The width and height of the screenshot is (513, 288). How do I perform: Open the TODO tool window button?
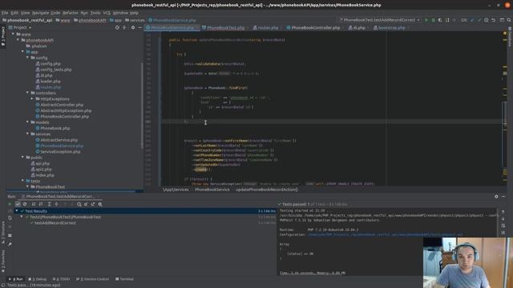61,279
